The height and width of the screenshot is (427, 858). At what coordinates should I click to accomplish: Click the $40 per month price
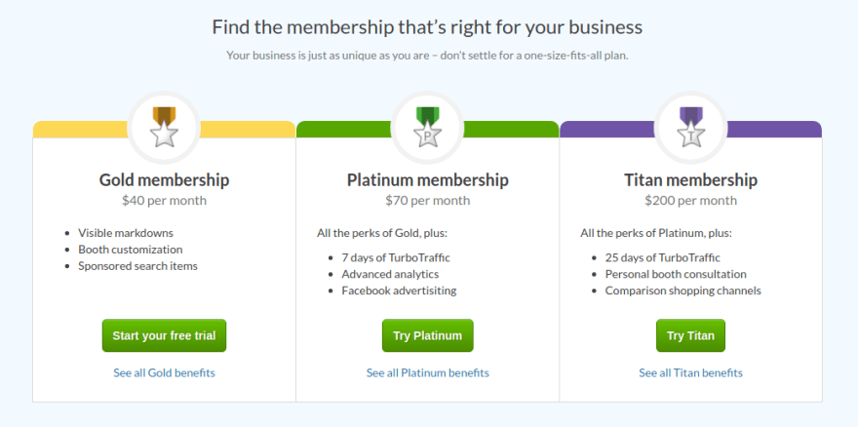[x=164, y=201]
